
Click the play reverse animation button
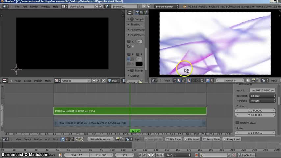[149, 155]
